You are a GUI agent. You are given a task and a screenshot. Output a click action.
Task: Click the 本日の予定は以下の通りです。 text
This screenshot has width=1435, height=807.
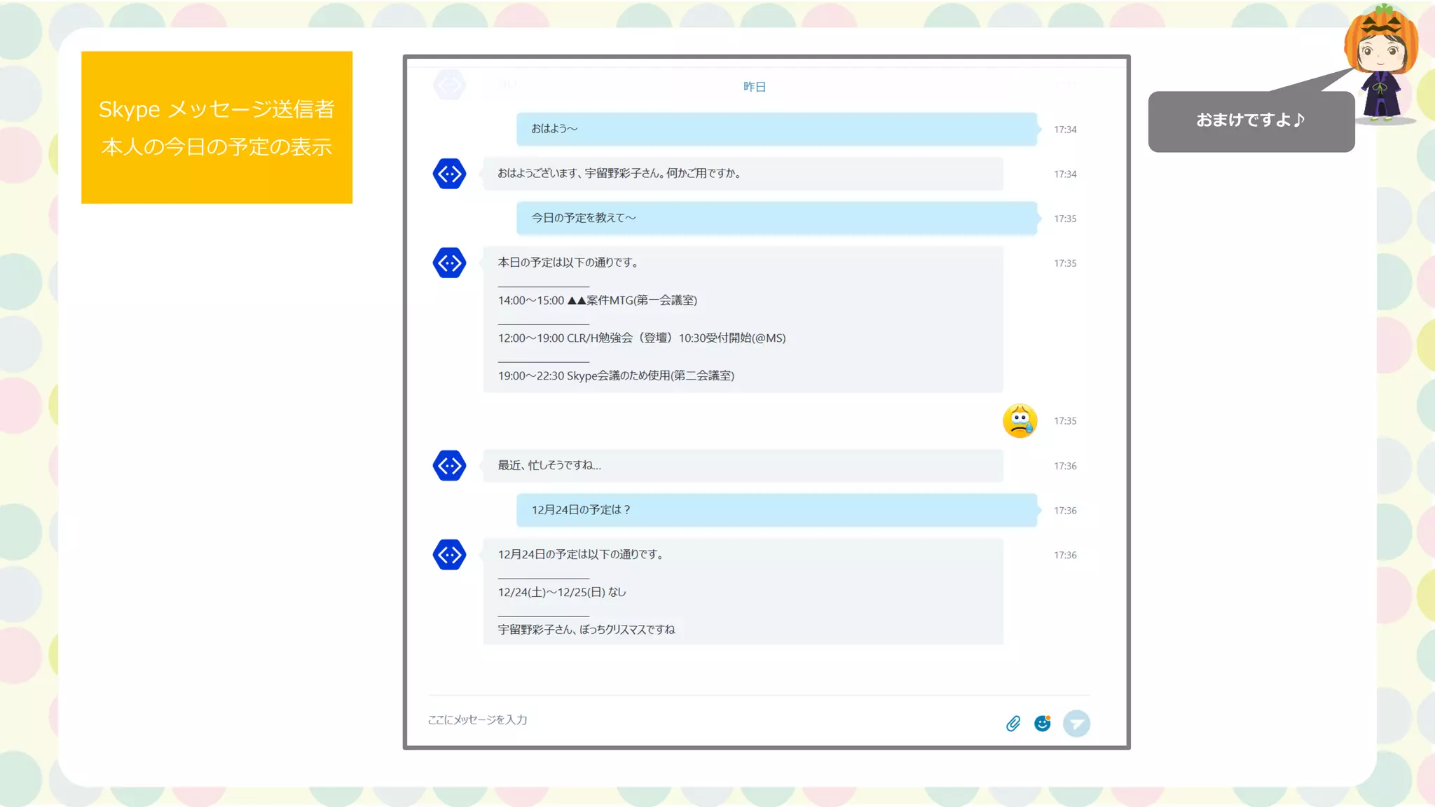pos(568,263)
